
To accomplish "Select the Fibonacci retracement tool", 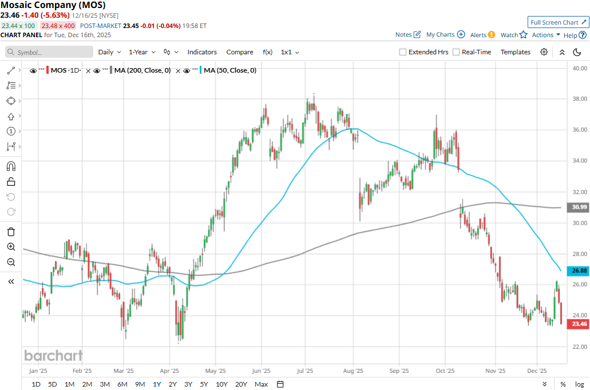I will [x=11, y=86].
